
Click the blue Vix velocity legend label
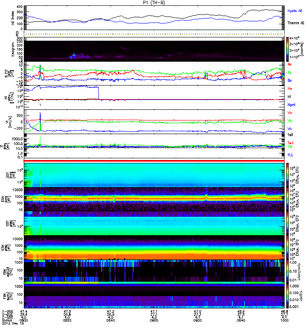click(290, 128)
